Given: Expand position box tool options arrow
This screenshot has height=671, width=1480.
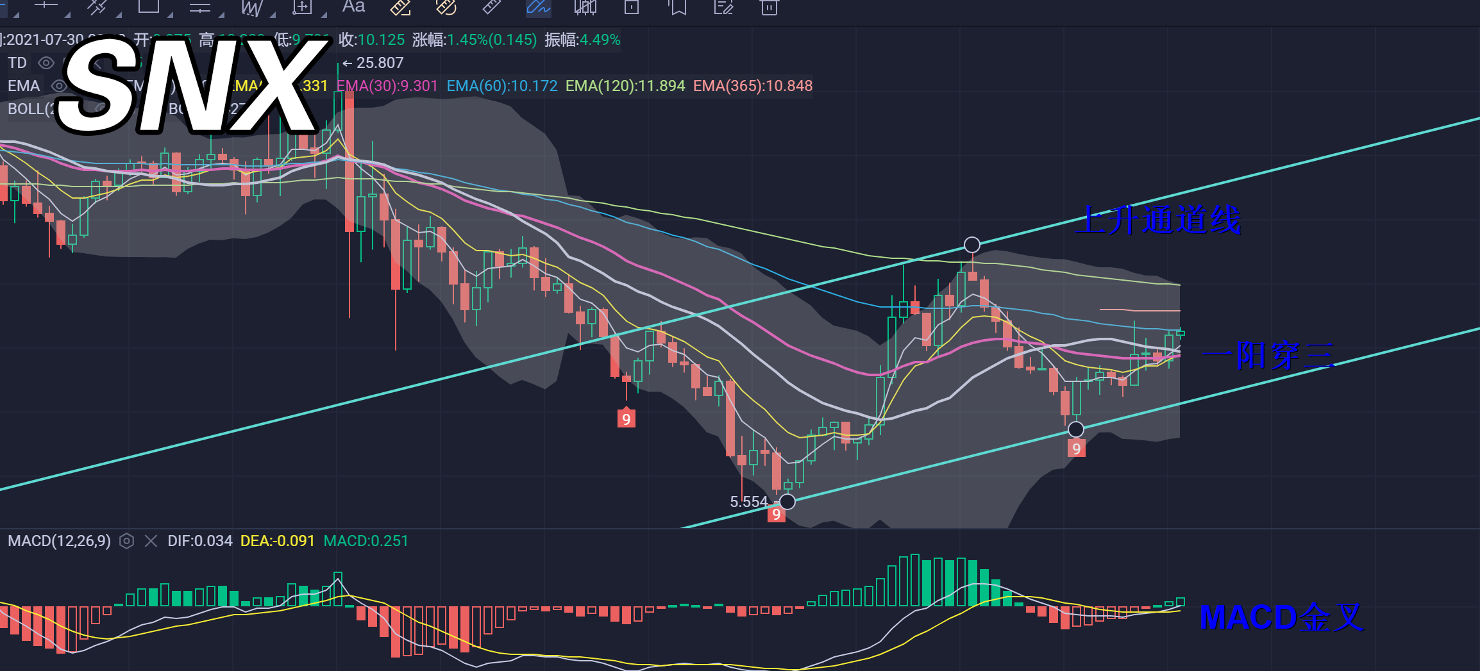Looking at the screenshot, I should pyautogui.click(x=324, y=14).
